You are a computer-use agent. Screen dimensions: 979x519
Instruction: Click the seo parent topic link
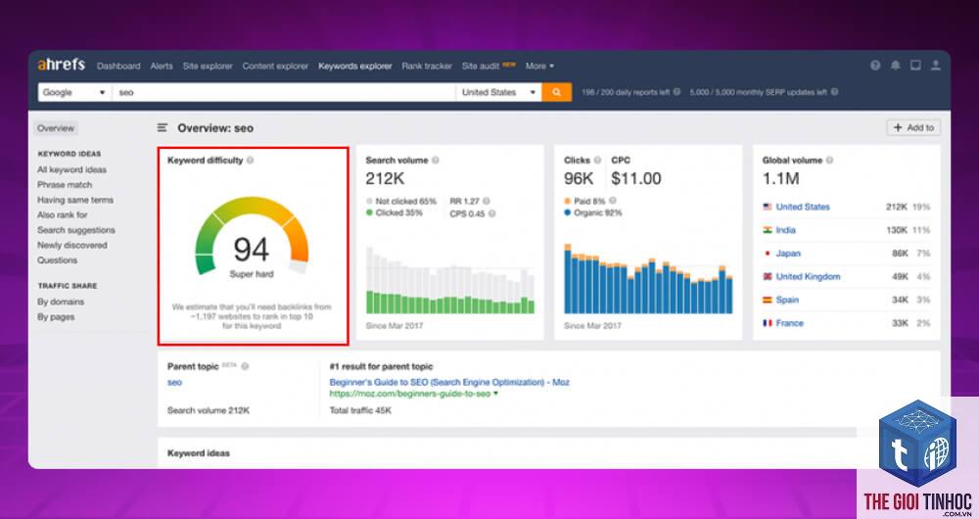coord(174,382)
